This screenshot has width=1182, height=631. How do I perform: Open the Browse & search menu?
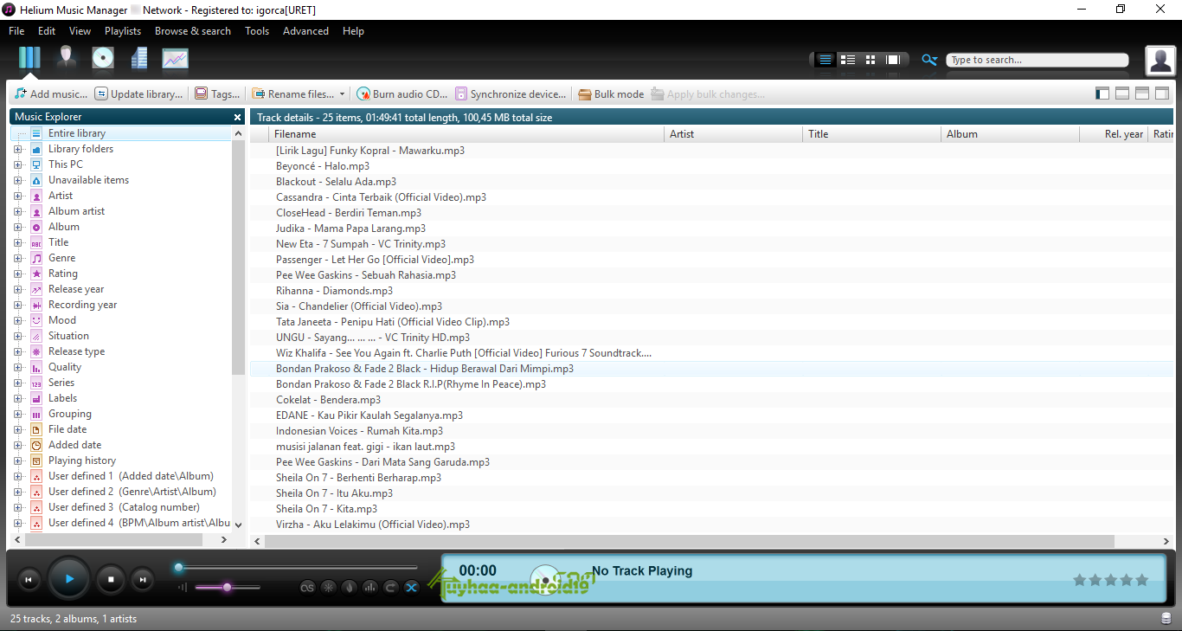193,31
